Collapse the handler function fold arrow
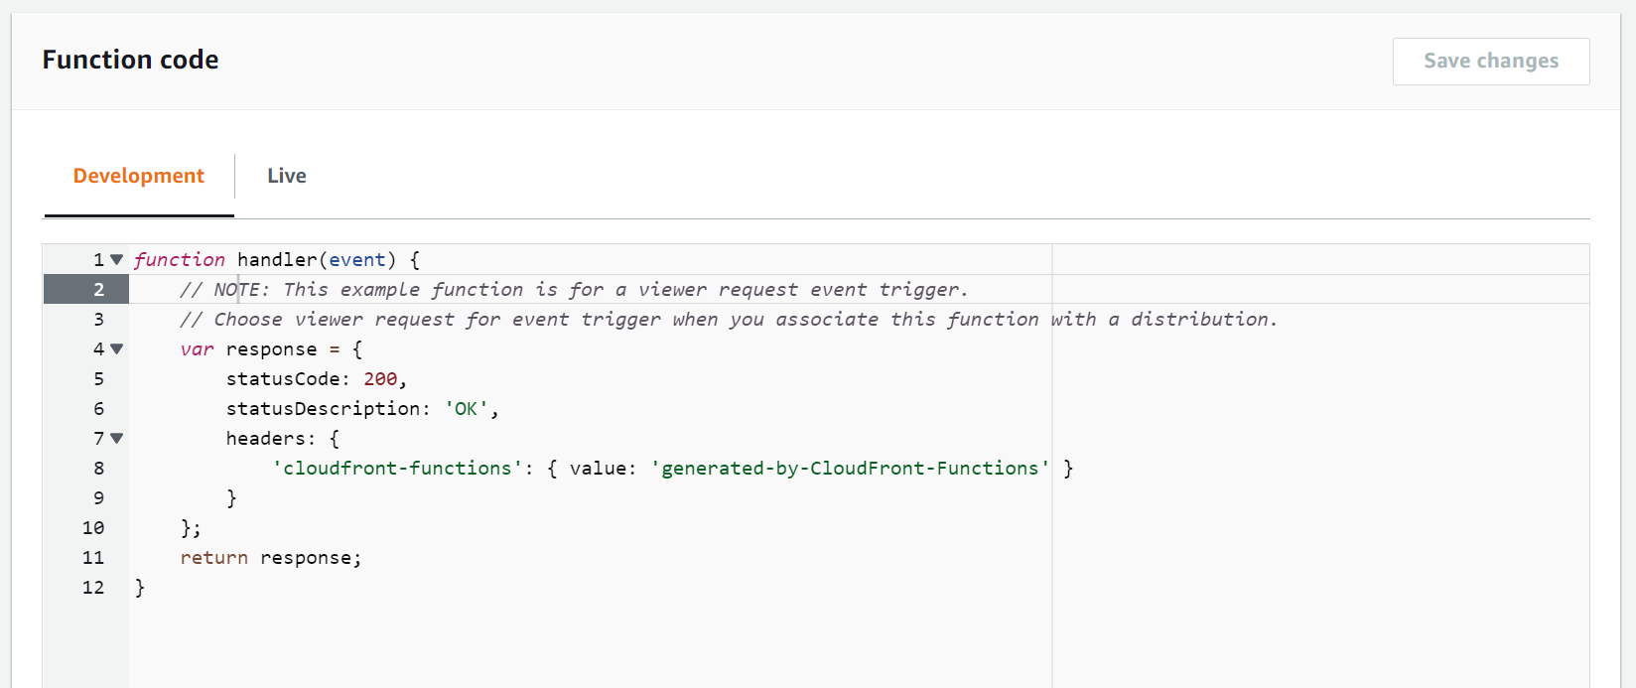 tap(116, 260)
